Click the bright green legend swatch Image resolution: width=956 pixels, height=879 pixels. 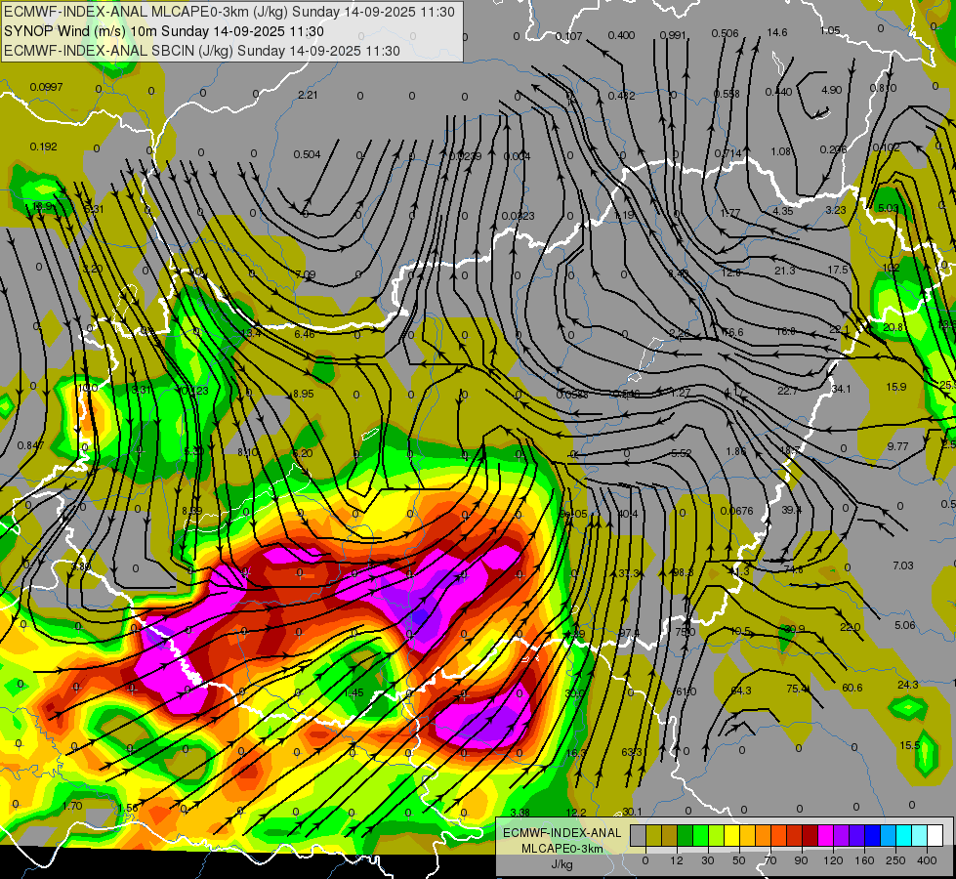(700, 835)
